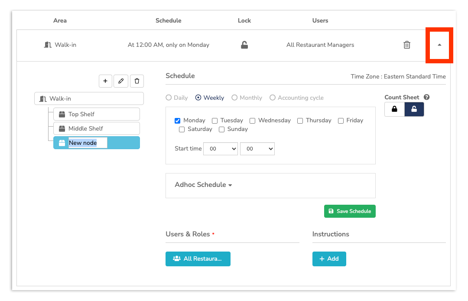Toggle the black lock icon under Count Sheet
Screen dimensions: 468x301
click(x=394, y=110)
